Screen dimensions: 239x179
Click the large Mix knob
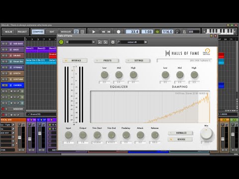pos(206,134)
